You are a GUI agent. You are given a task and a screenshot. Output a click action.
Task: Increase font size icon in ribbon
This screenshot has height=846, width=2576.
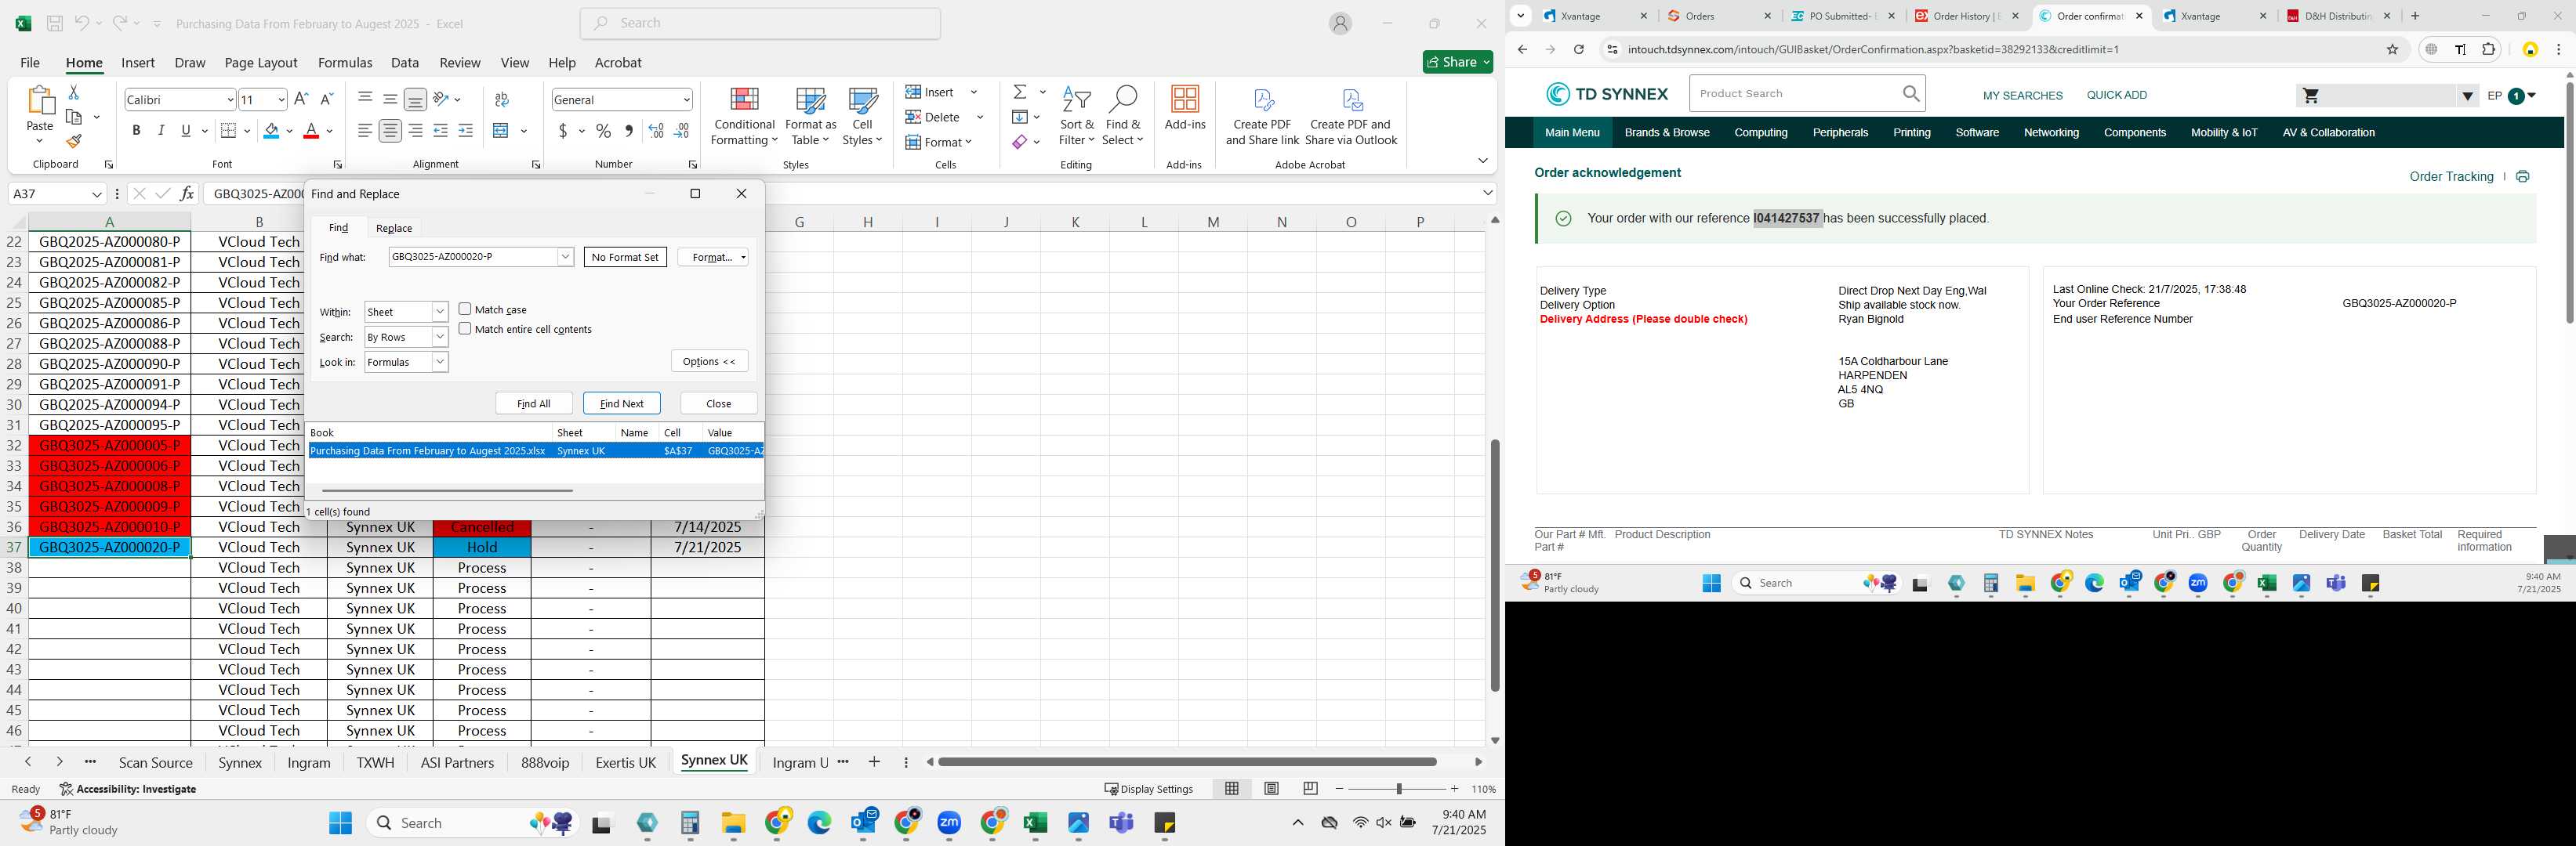pos(301,99)
